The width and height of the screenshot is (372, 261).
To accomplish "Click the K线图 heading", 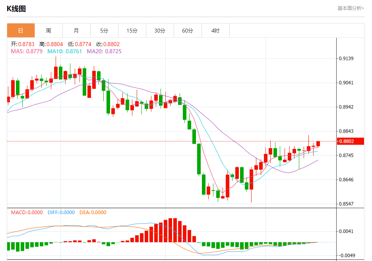I will tap(16, 9).
